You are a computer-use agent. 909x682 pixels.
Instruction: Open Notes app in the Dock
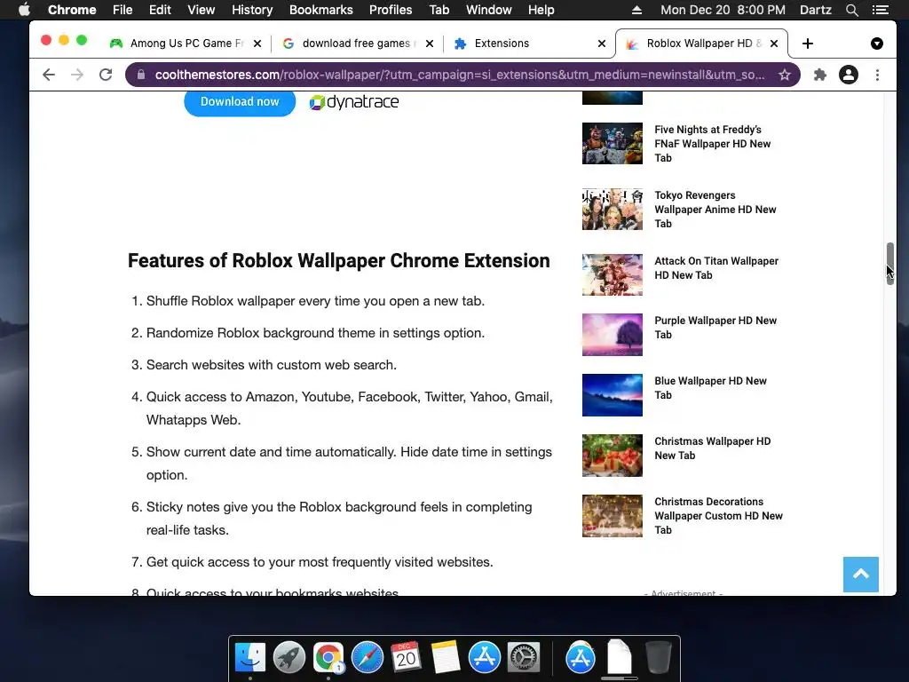point(446,657)
